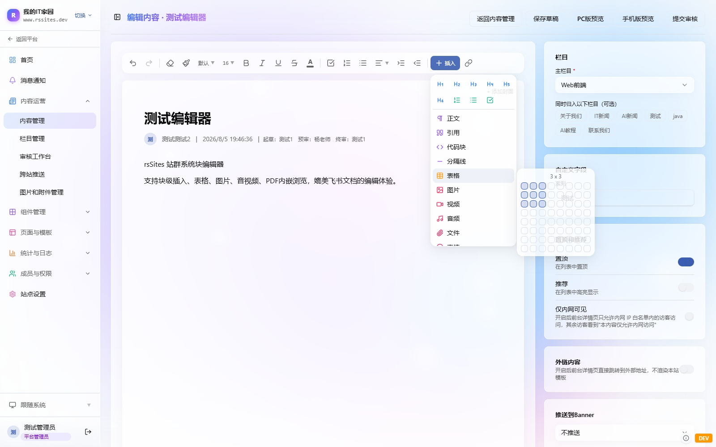Choose 视频 from the insert menu
This screenshot has width=716, height=447.
473,204
